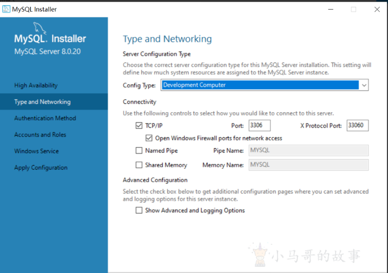
Task: Click the MySQL Server 8.0.20 text
Action: tap(47, 51)
